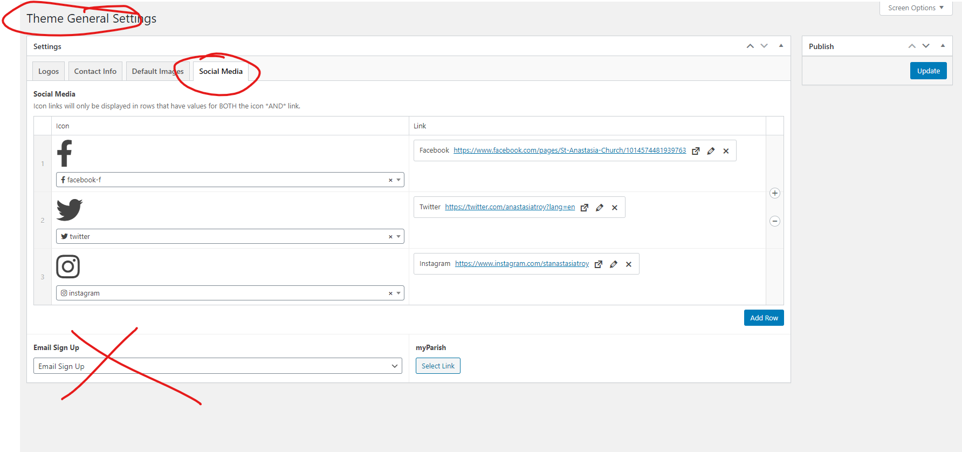Remove the Facebook link with X icon
This screenshot has width=962, height=452.
[x=726, y=151]
